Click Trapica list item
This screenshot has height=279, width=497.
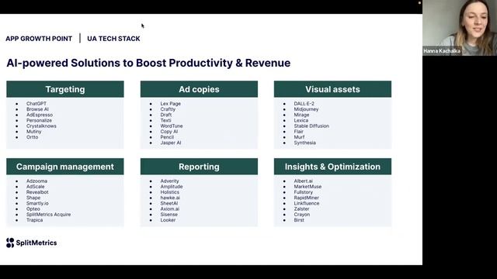[x=34, y=220]
